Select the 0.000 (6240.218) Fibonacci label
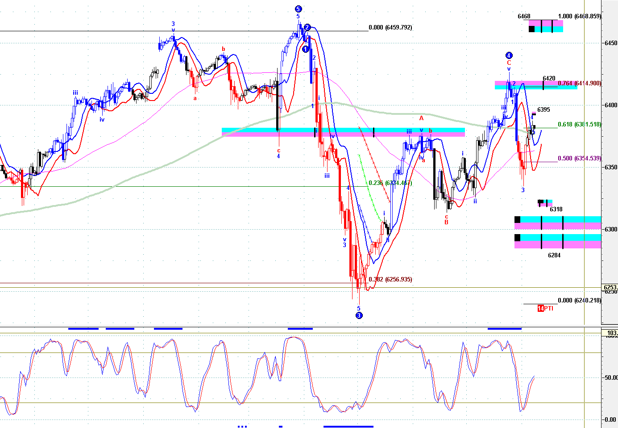This screenshot has width=618, height=428. pos(580,300)
